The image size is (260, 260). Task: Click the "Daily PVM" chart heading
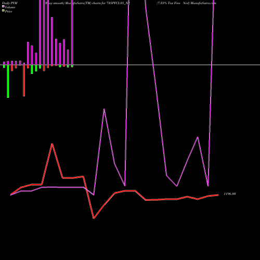pos(10,3)
